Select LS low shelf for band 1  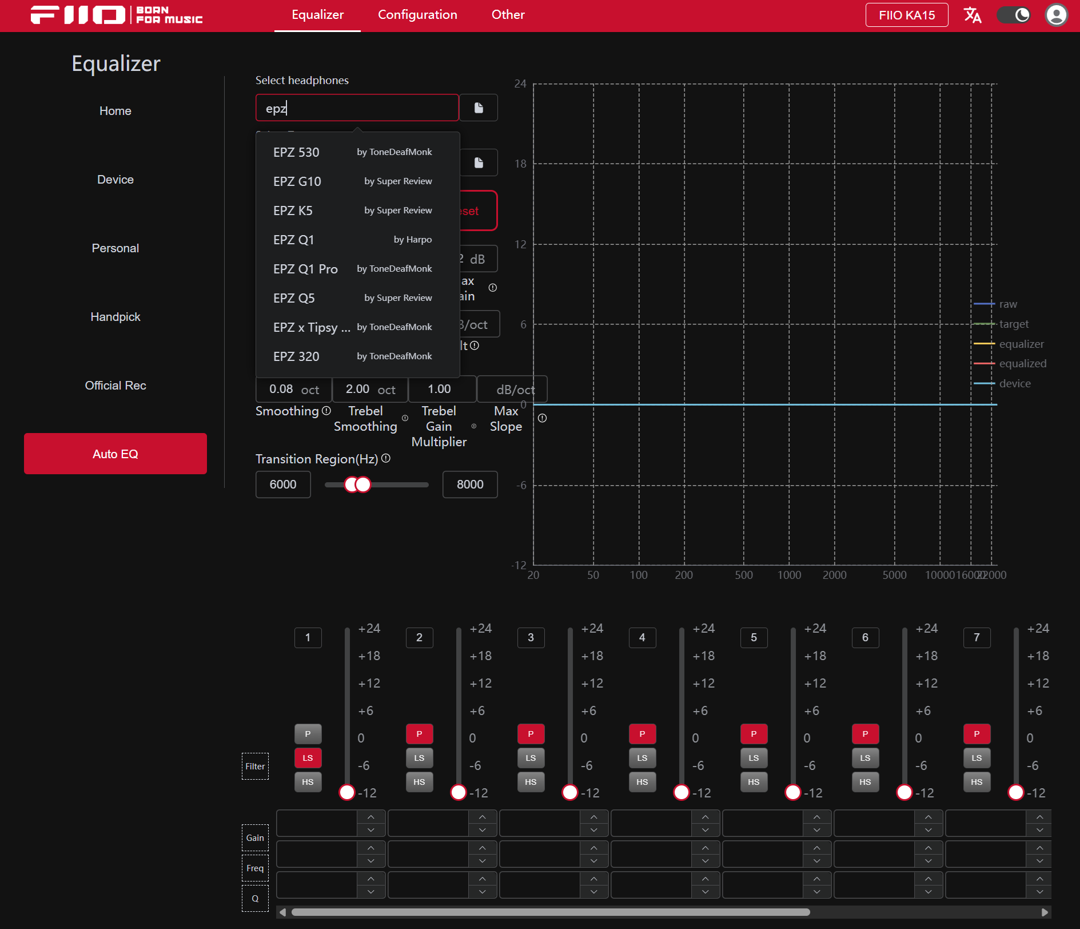[x=308, y=758]
